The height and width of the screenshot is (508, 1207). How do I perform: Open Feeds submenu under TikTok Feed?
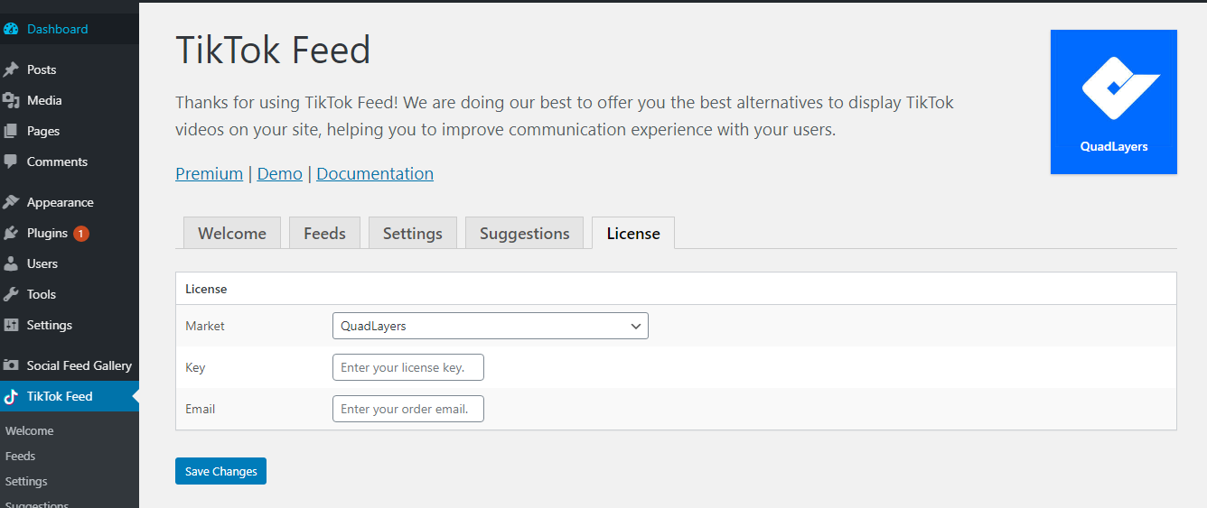[x=21, y=457]
